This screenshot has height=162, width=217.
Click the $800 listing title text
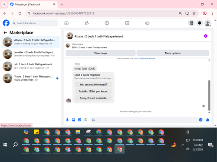[x=89, y=48]
